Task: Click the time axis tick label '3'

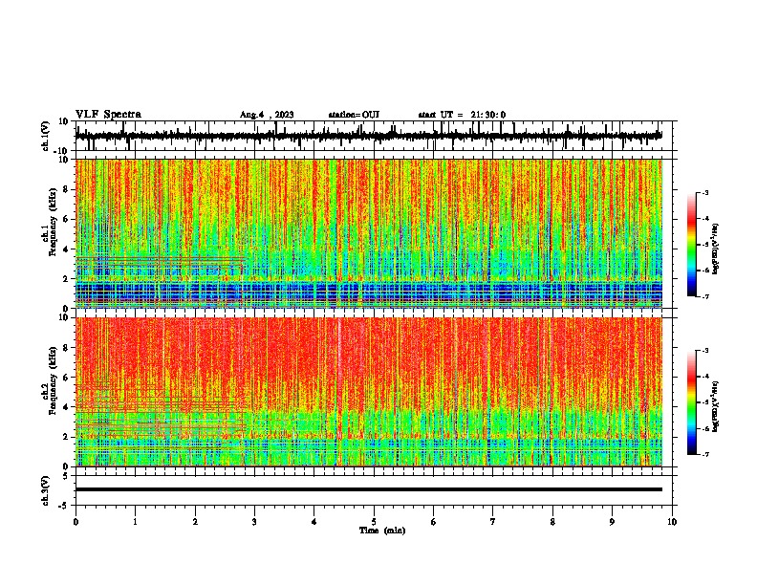Action: [x=254, y=522]
